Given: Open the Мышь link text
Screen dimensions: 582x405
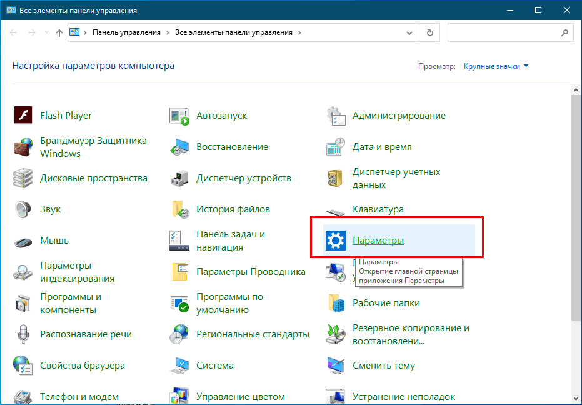Looking at the screenshot, I should 54,241.
